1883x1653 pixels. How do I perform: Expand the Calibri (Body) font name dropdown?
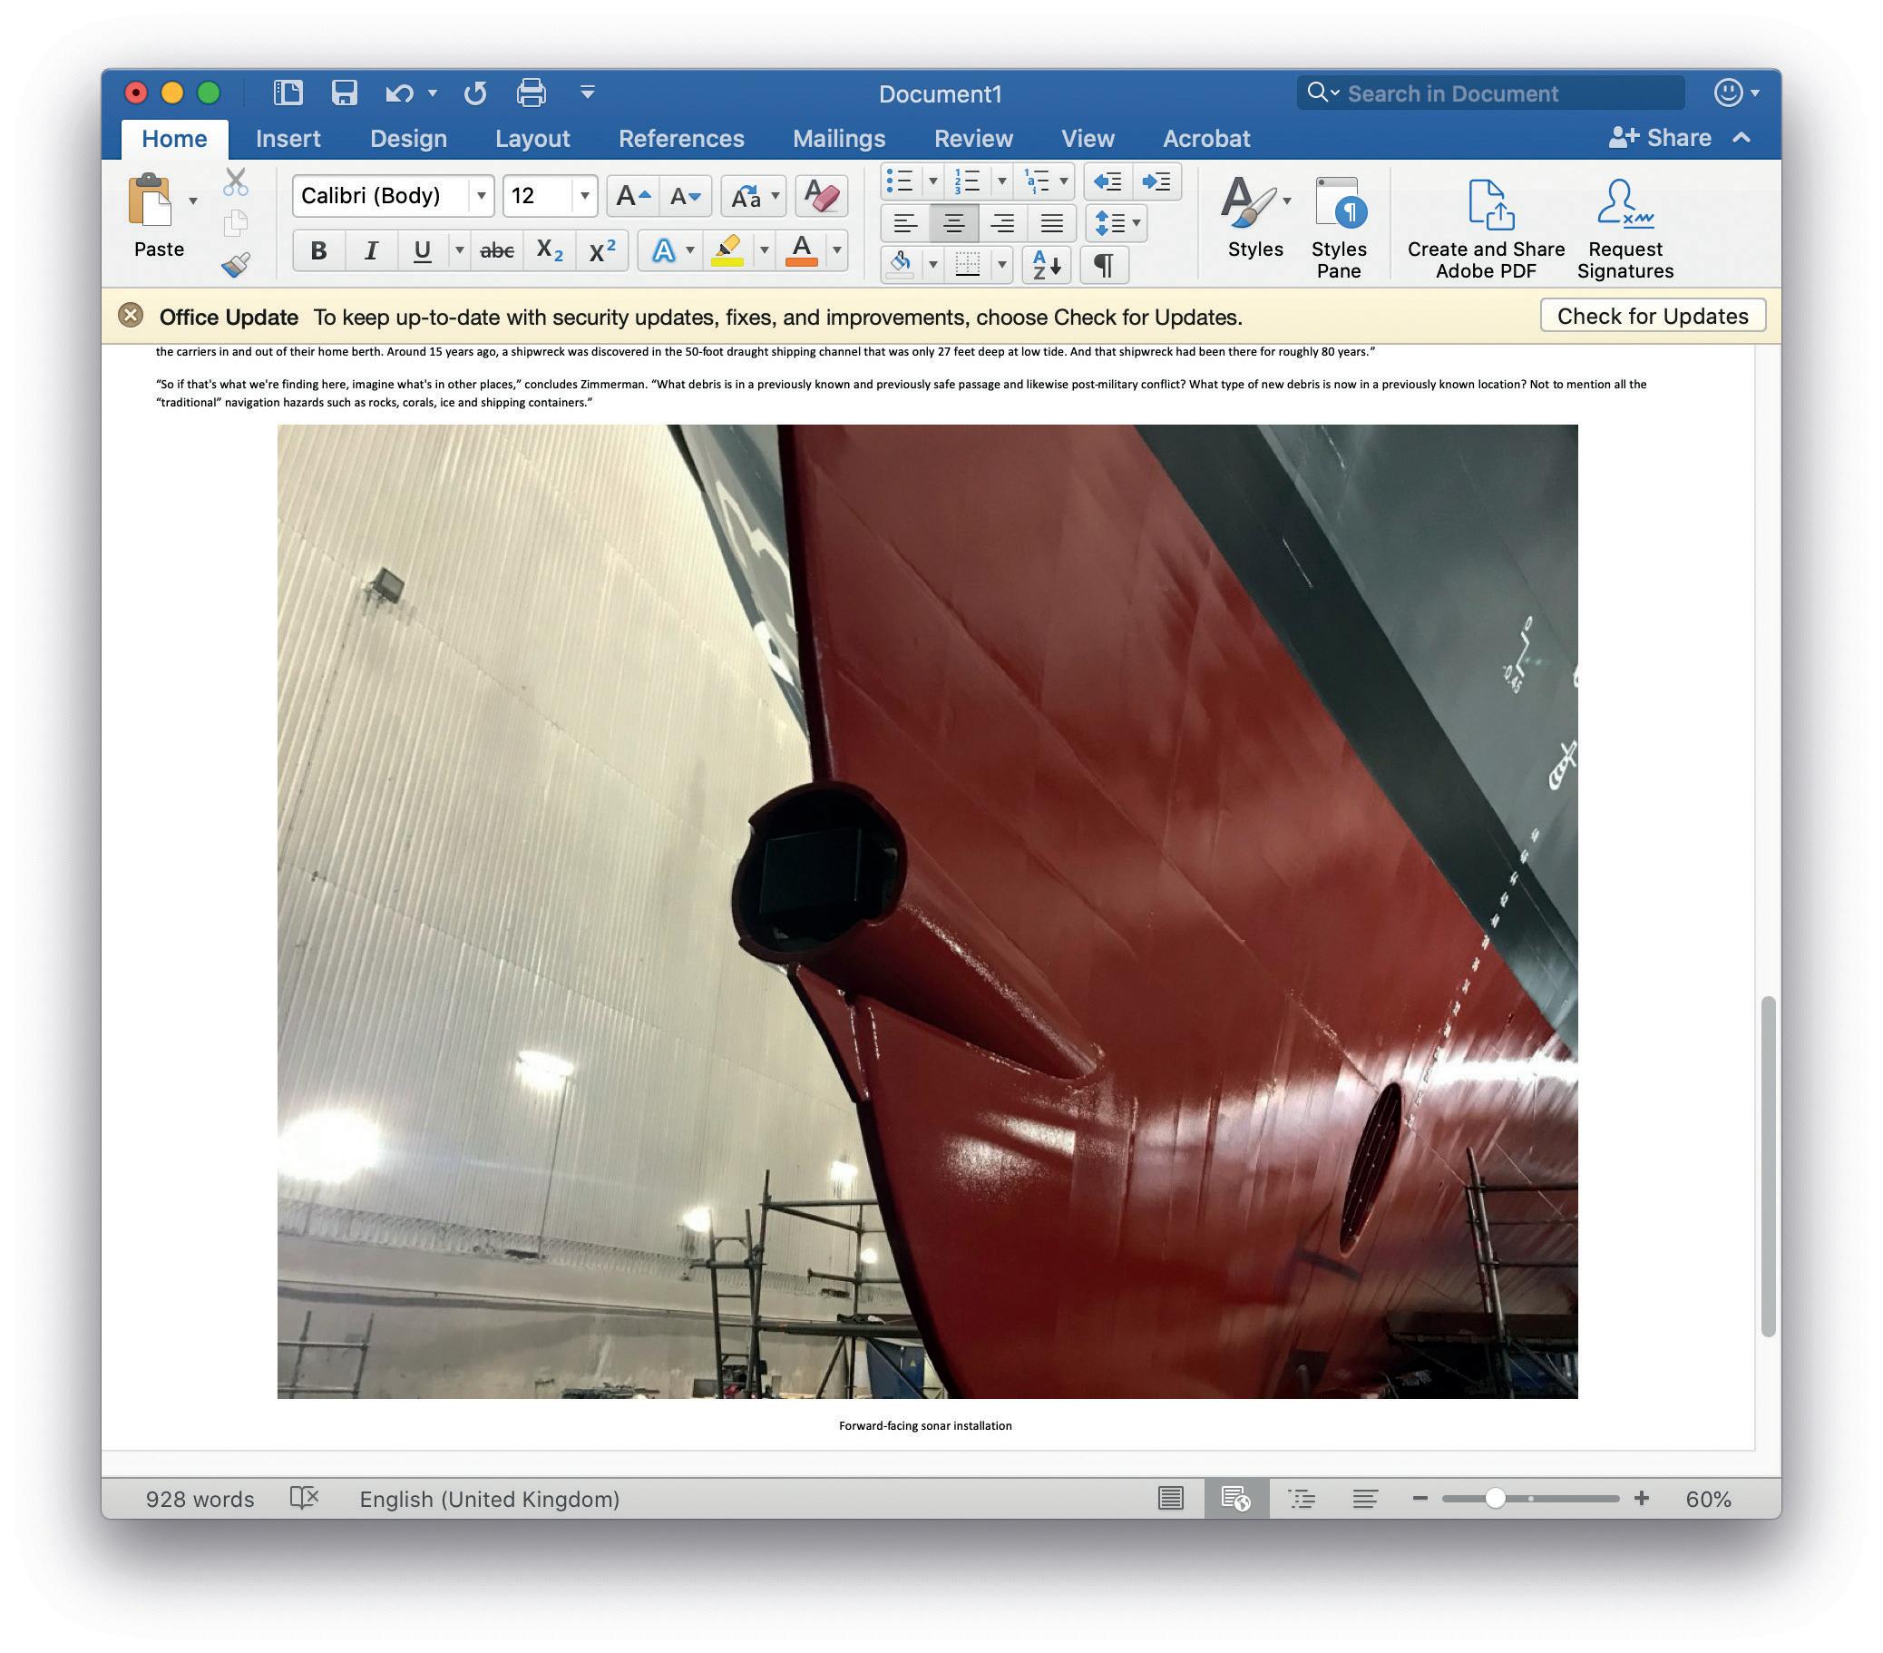coord(481,196)
